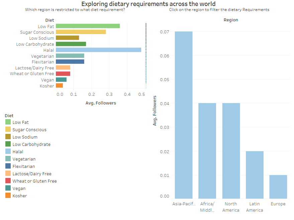Select 'Low Sodium' legend label text
The image size is (294, 220).
pos(25,137)
